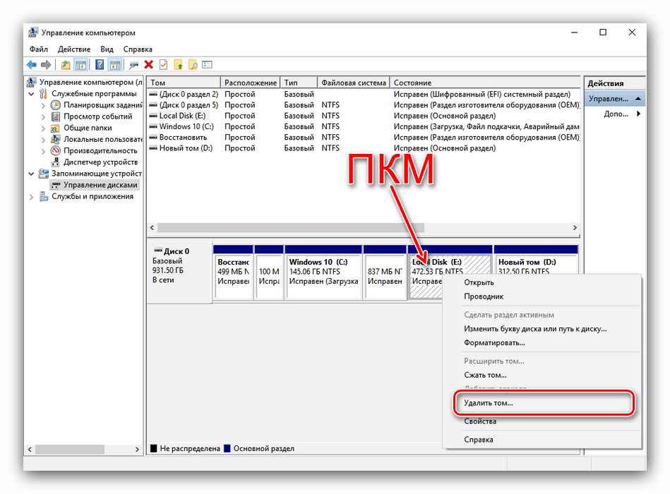Choose Изменить букву диска или путь

coord(542,329)
